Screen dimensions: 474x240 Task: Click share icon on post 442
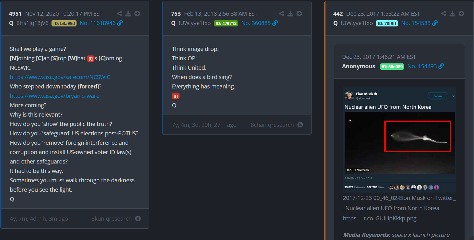[444, 14]
